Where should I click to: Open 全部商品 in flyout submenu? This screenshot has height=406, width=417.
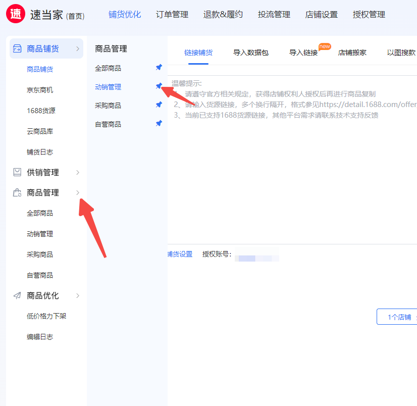click(108, 68)
